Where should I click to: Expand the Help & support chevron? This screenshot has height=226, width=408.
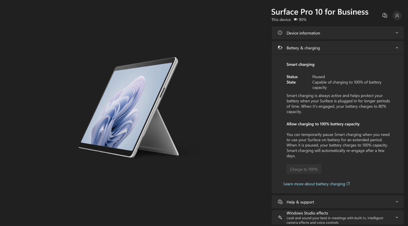coord(397,202)
